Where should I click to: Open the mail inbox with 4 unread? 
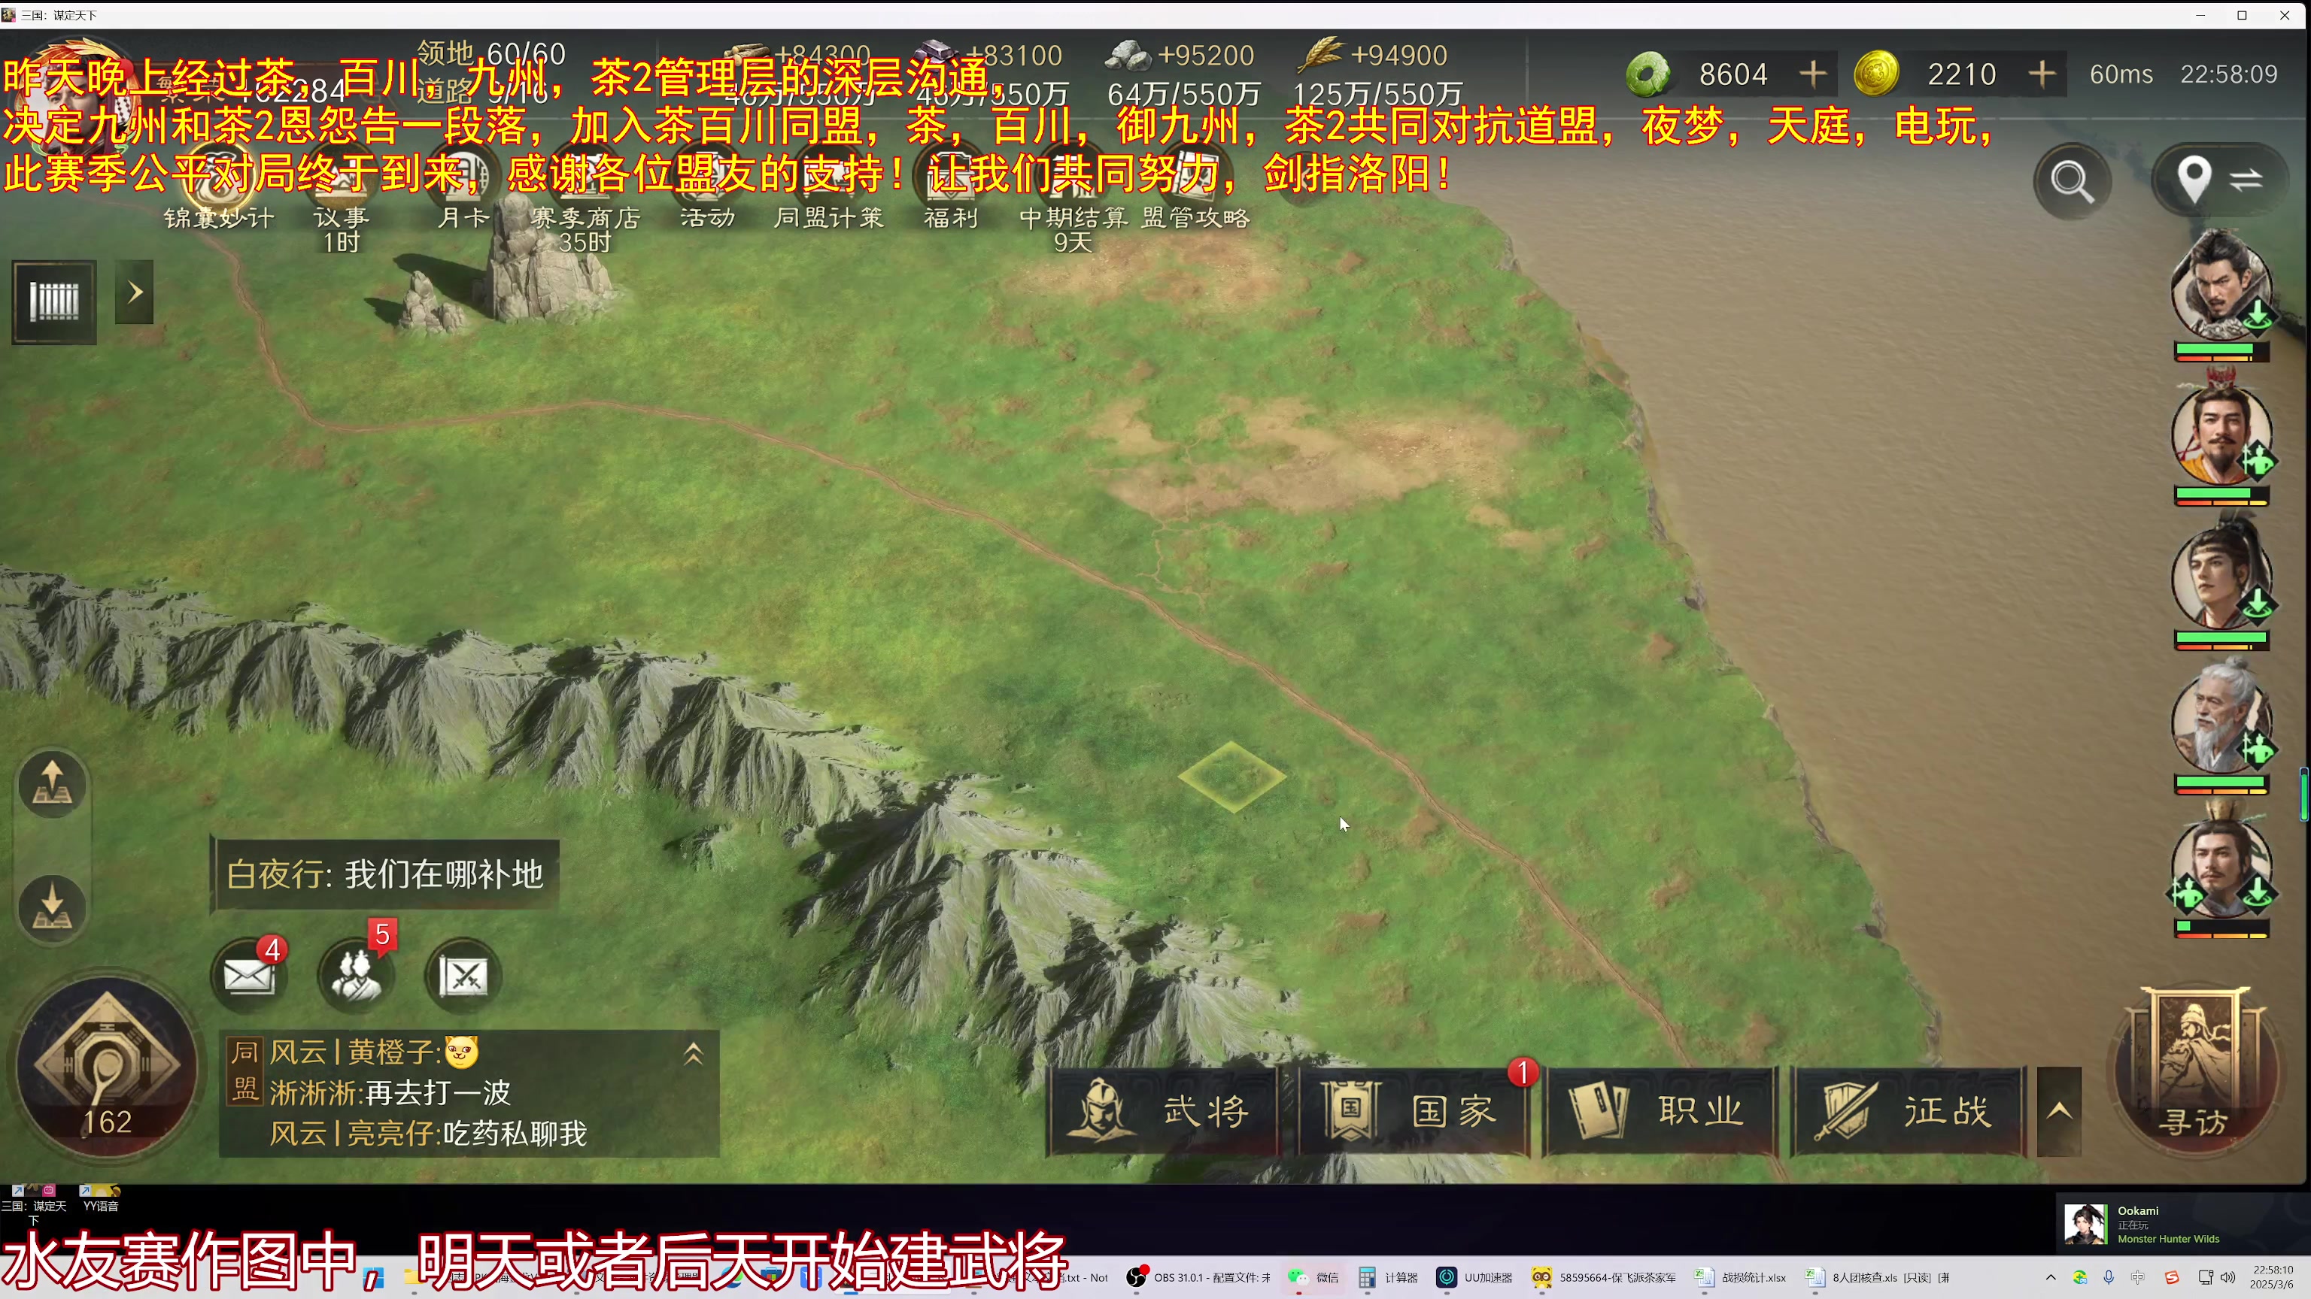[x=250, y=973]
